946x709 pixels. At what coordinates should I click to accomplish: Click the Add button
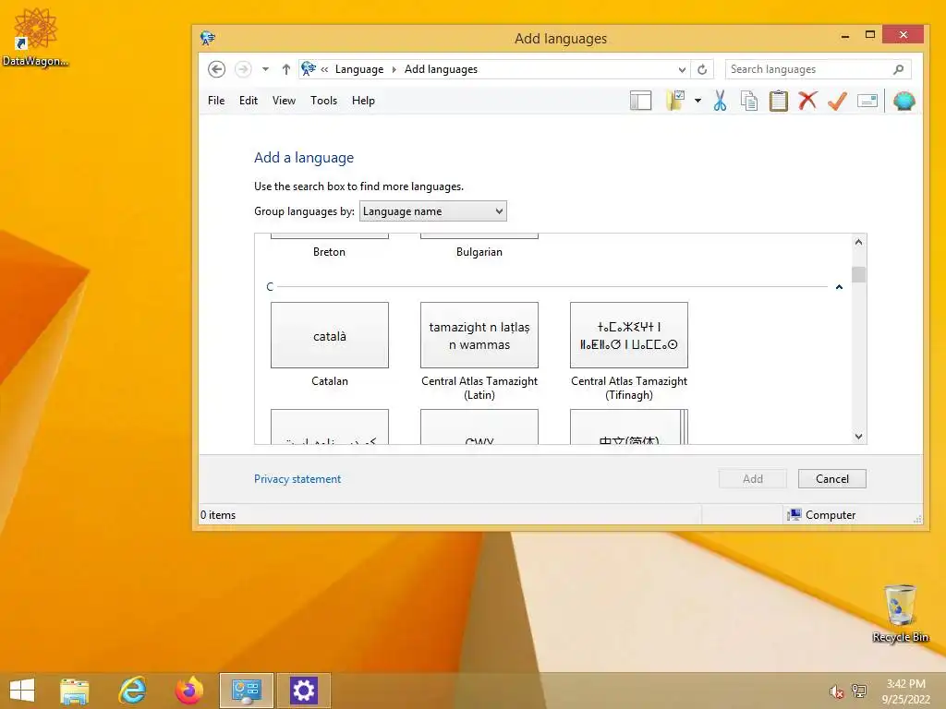(752, 479)
